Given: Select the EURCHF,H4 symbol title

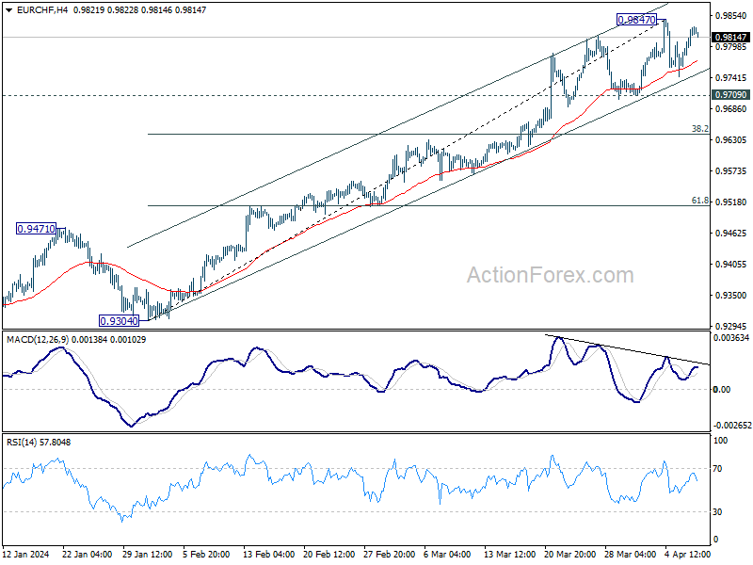Looking at the screenshot, I should (42, 10).
